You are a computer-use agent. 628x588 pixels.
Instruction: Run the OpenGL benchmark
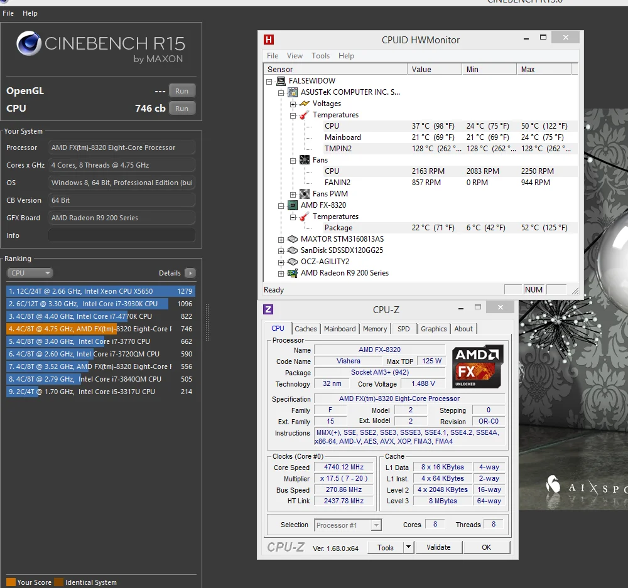click(182, 91)
